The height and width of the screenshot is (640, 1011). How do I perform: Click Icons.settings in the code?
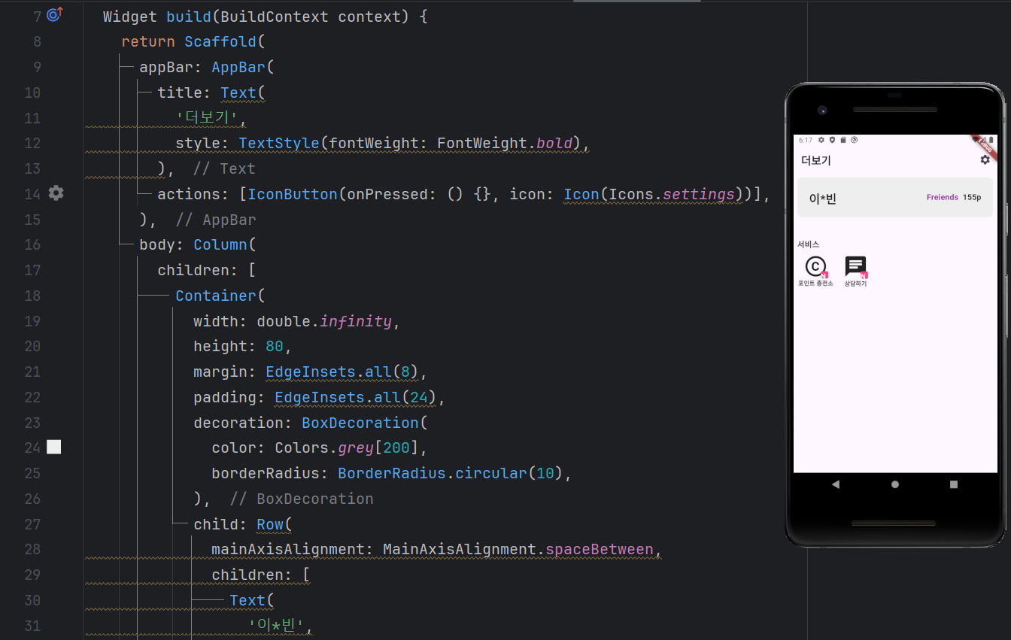coord(672,194)
